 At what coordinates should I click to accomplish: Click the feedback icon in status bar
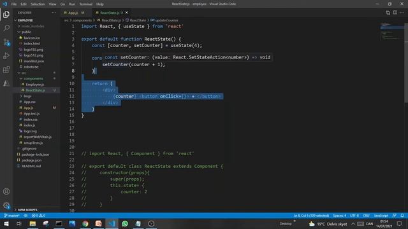394,216
